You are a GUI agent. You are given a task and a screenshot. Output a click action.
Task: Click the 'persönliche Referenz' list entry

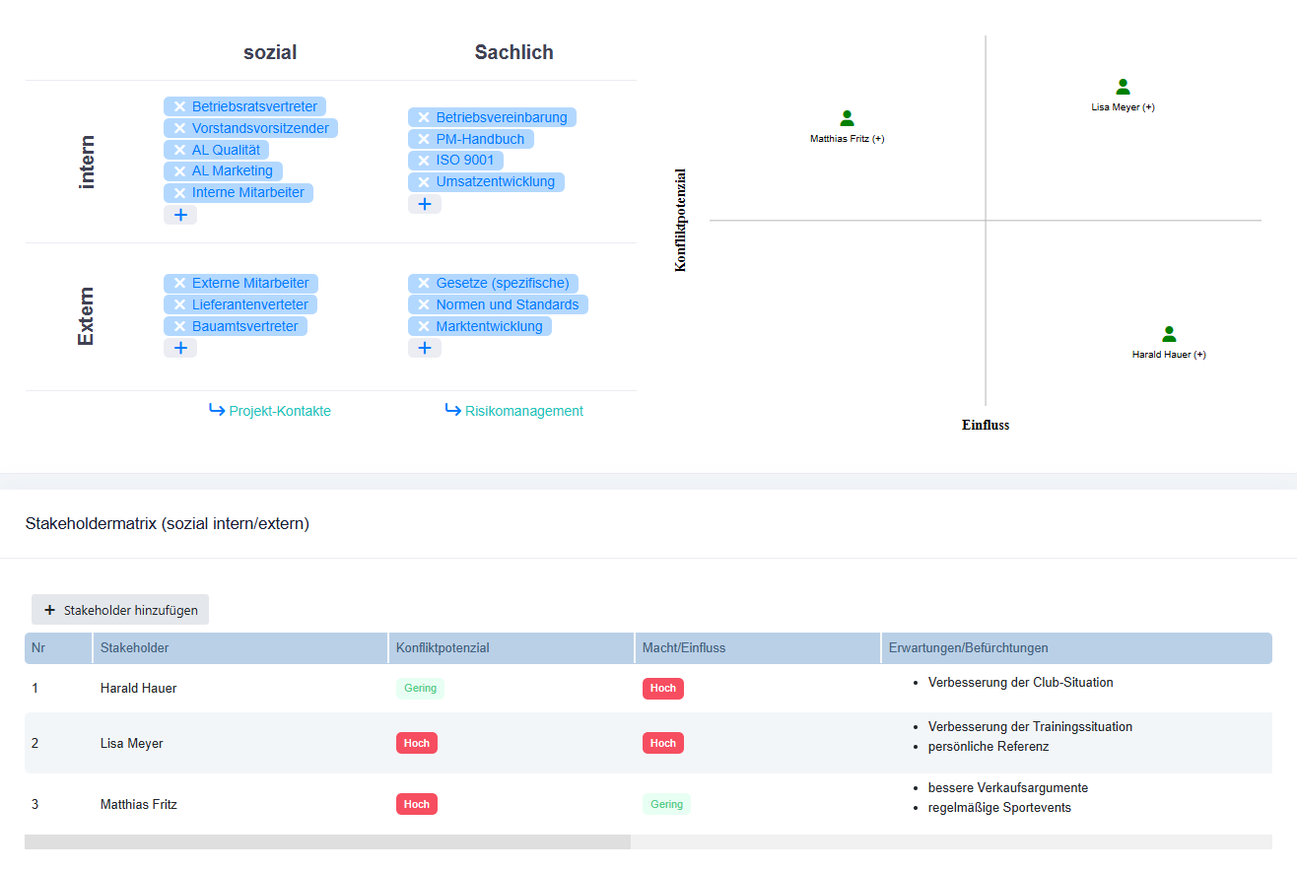989,747
